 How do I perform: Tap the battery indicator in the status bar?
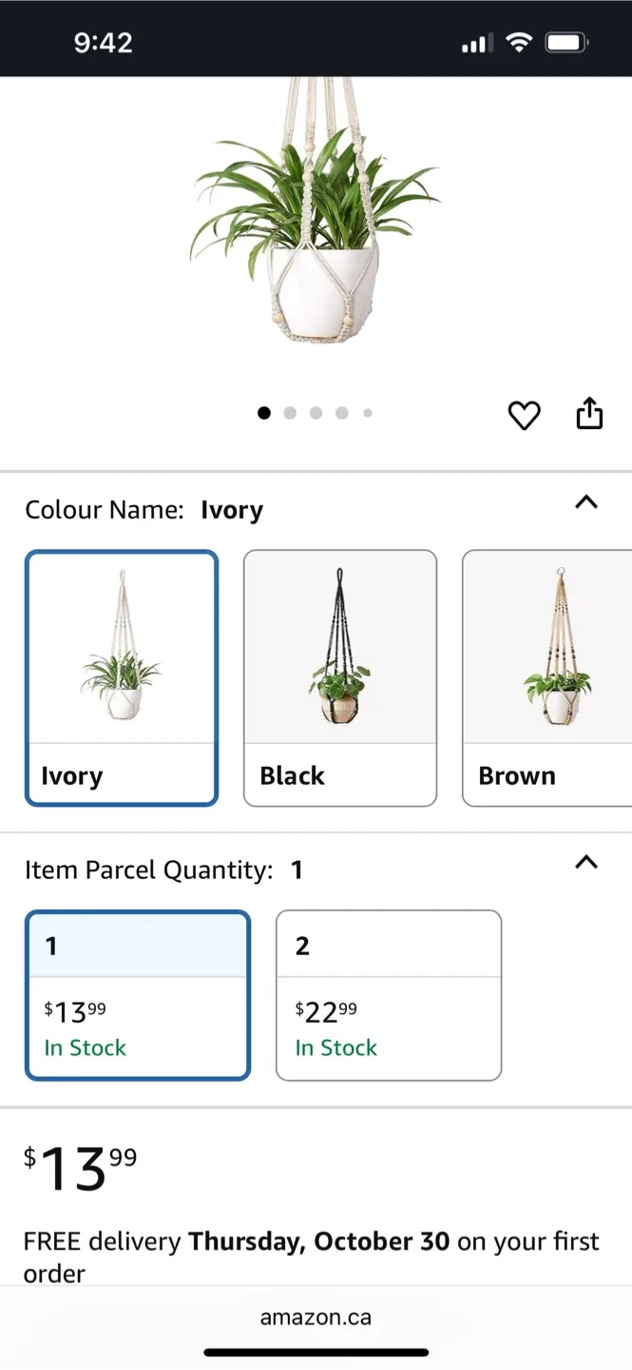[565, 42]
